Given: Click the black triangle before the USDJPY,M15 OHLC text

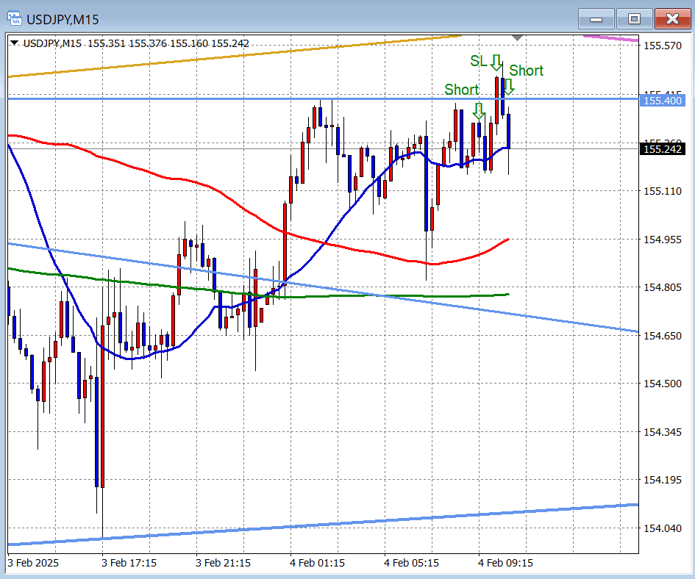Looking at the screenshot, I should (15, 43).
